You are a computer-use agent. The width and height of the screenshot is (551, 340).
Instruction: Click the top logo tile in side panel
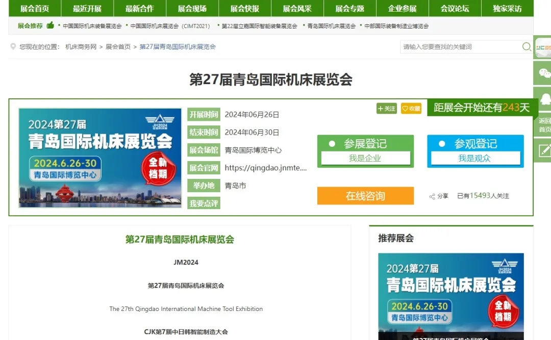tap(543, 47)
